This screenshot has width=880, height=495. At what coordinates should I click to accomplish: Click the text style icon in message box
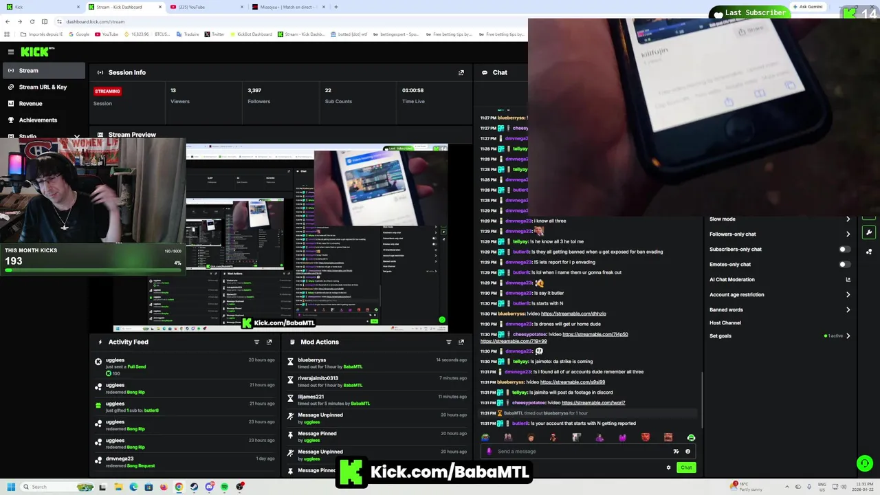pyautogui.click(x=676, y=451)
